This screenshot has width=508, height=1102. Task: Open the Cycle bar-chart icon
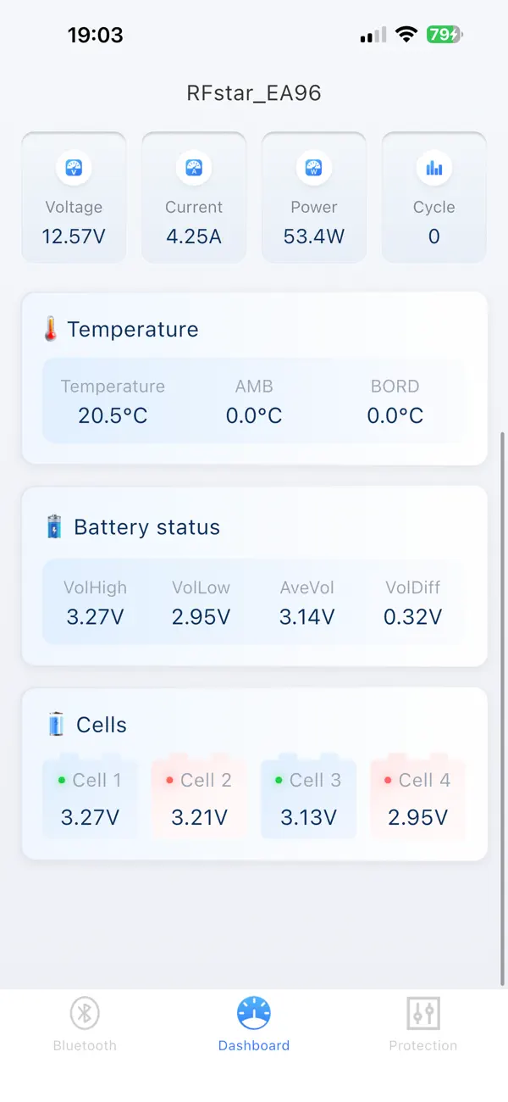coord(434,168)
